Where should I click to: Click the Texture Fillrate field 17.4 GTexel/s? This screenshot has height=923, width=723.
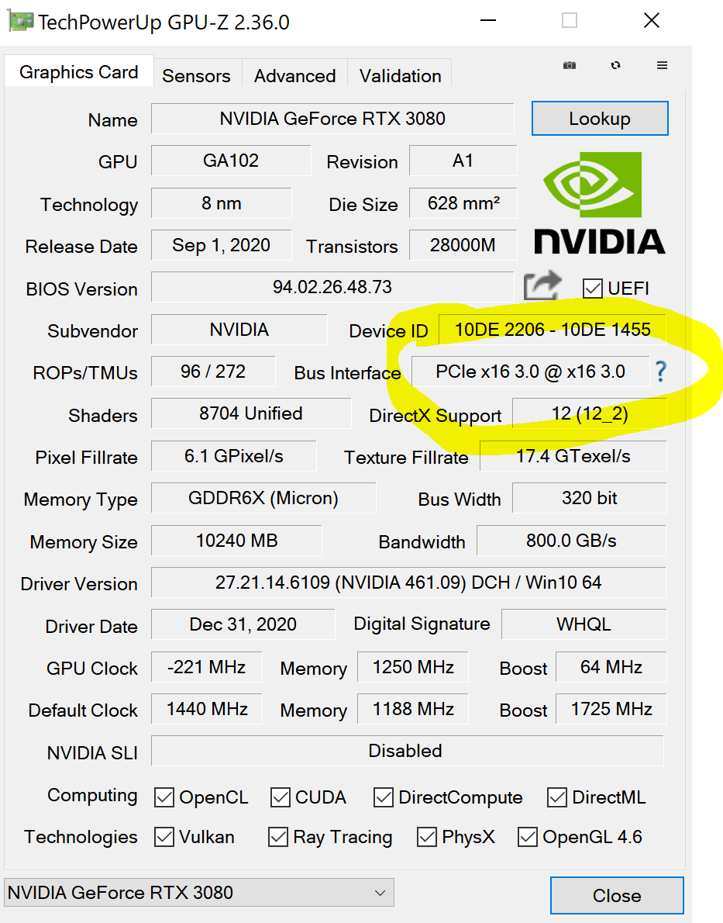(x=573, y=455)
